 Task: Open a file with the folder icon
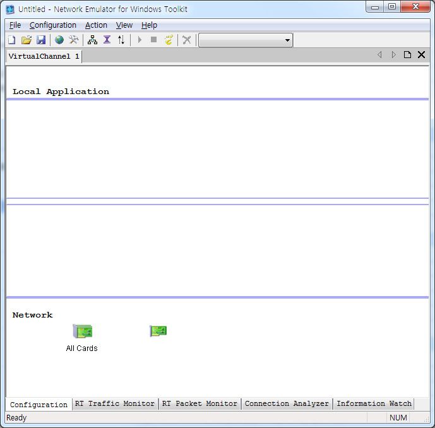point(27,40)
